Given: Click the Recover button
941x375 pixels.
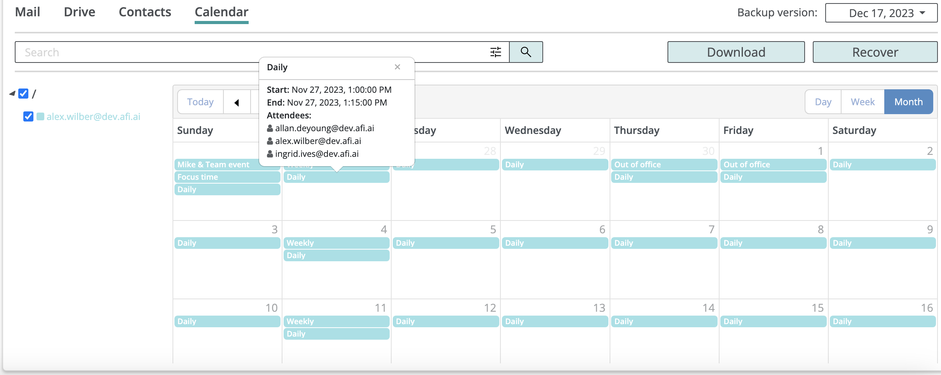Looking at the screenshot, I should (x=875, y=52).
